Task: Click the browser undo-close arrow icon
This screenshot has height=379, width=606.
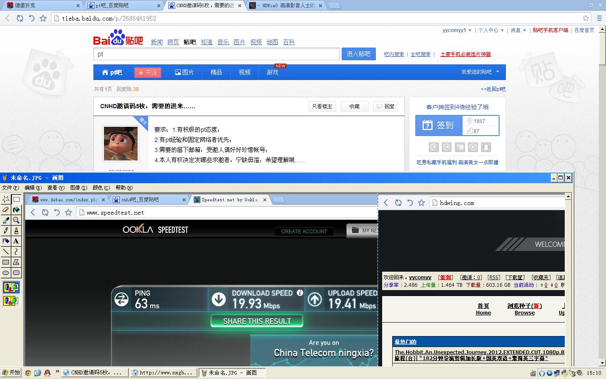Action: [x=32, y=18]
